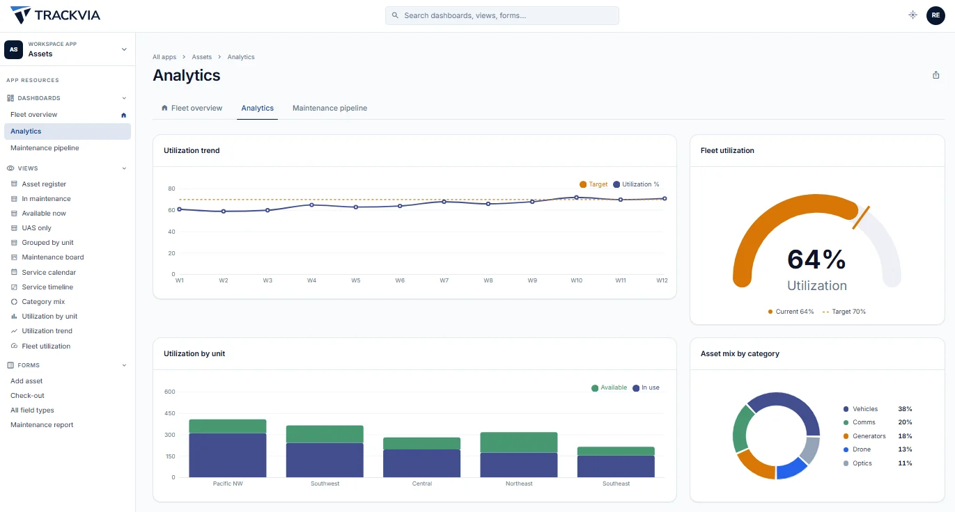Collapse the Dashboards section chevron

click(124, 98)
